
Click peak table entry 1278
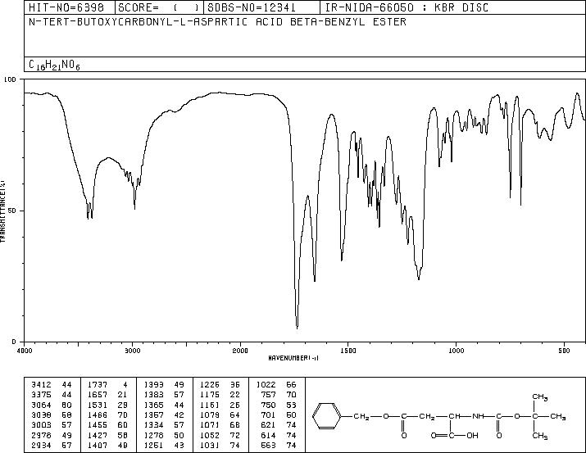pos(153,436)
